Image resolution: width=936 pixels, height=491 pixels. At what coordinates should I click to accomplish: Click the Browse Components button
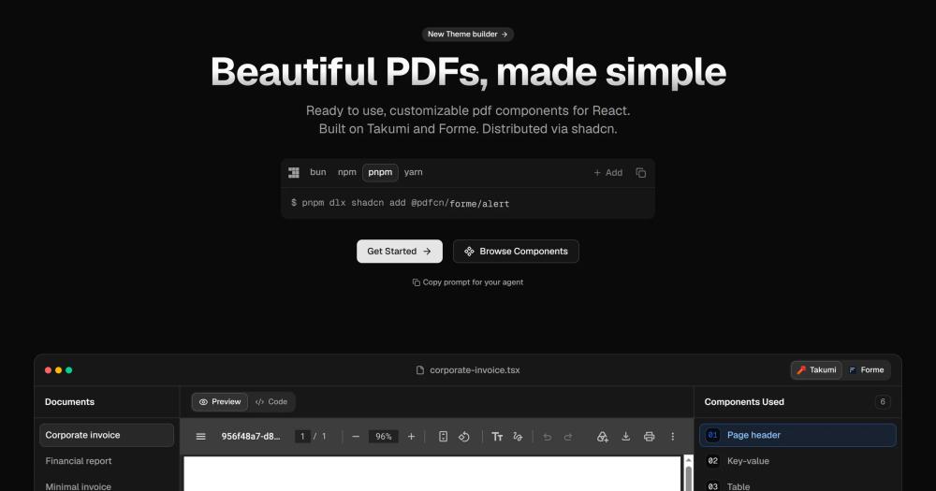[x=516, y=252]
